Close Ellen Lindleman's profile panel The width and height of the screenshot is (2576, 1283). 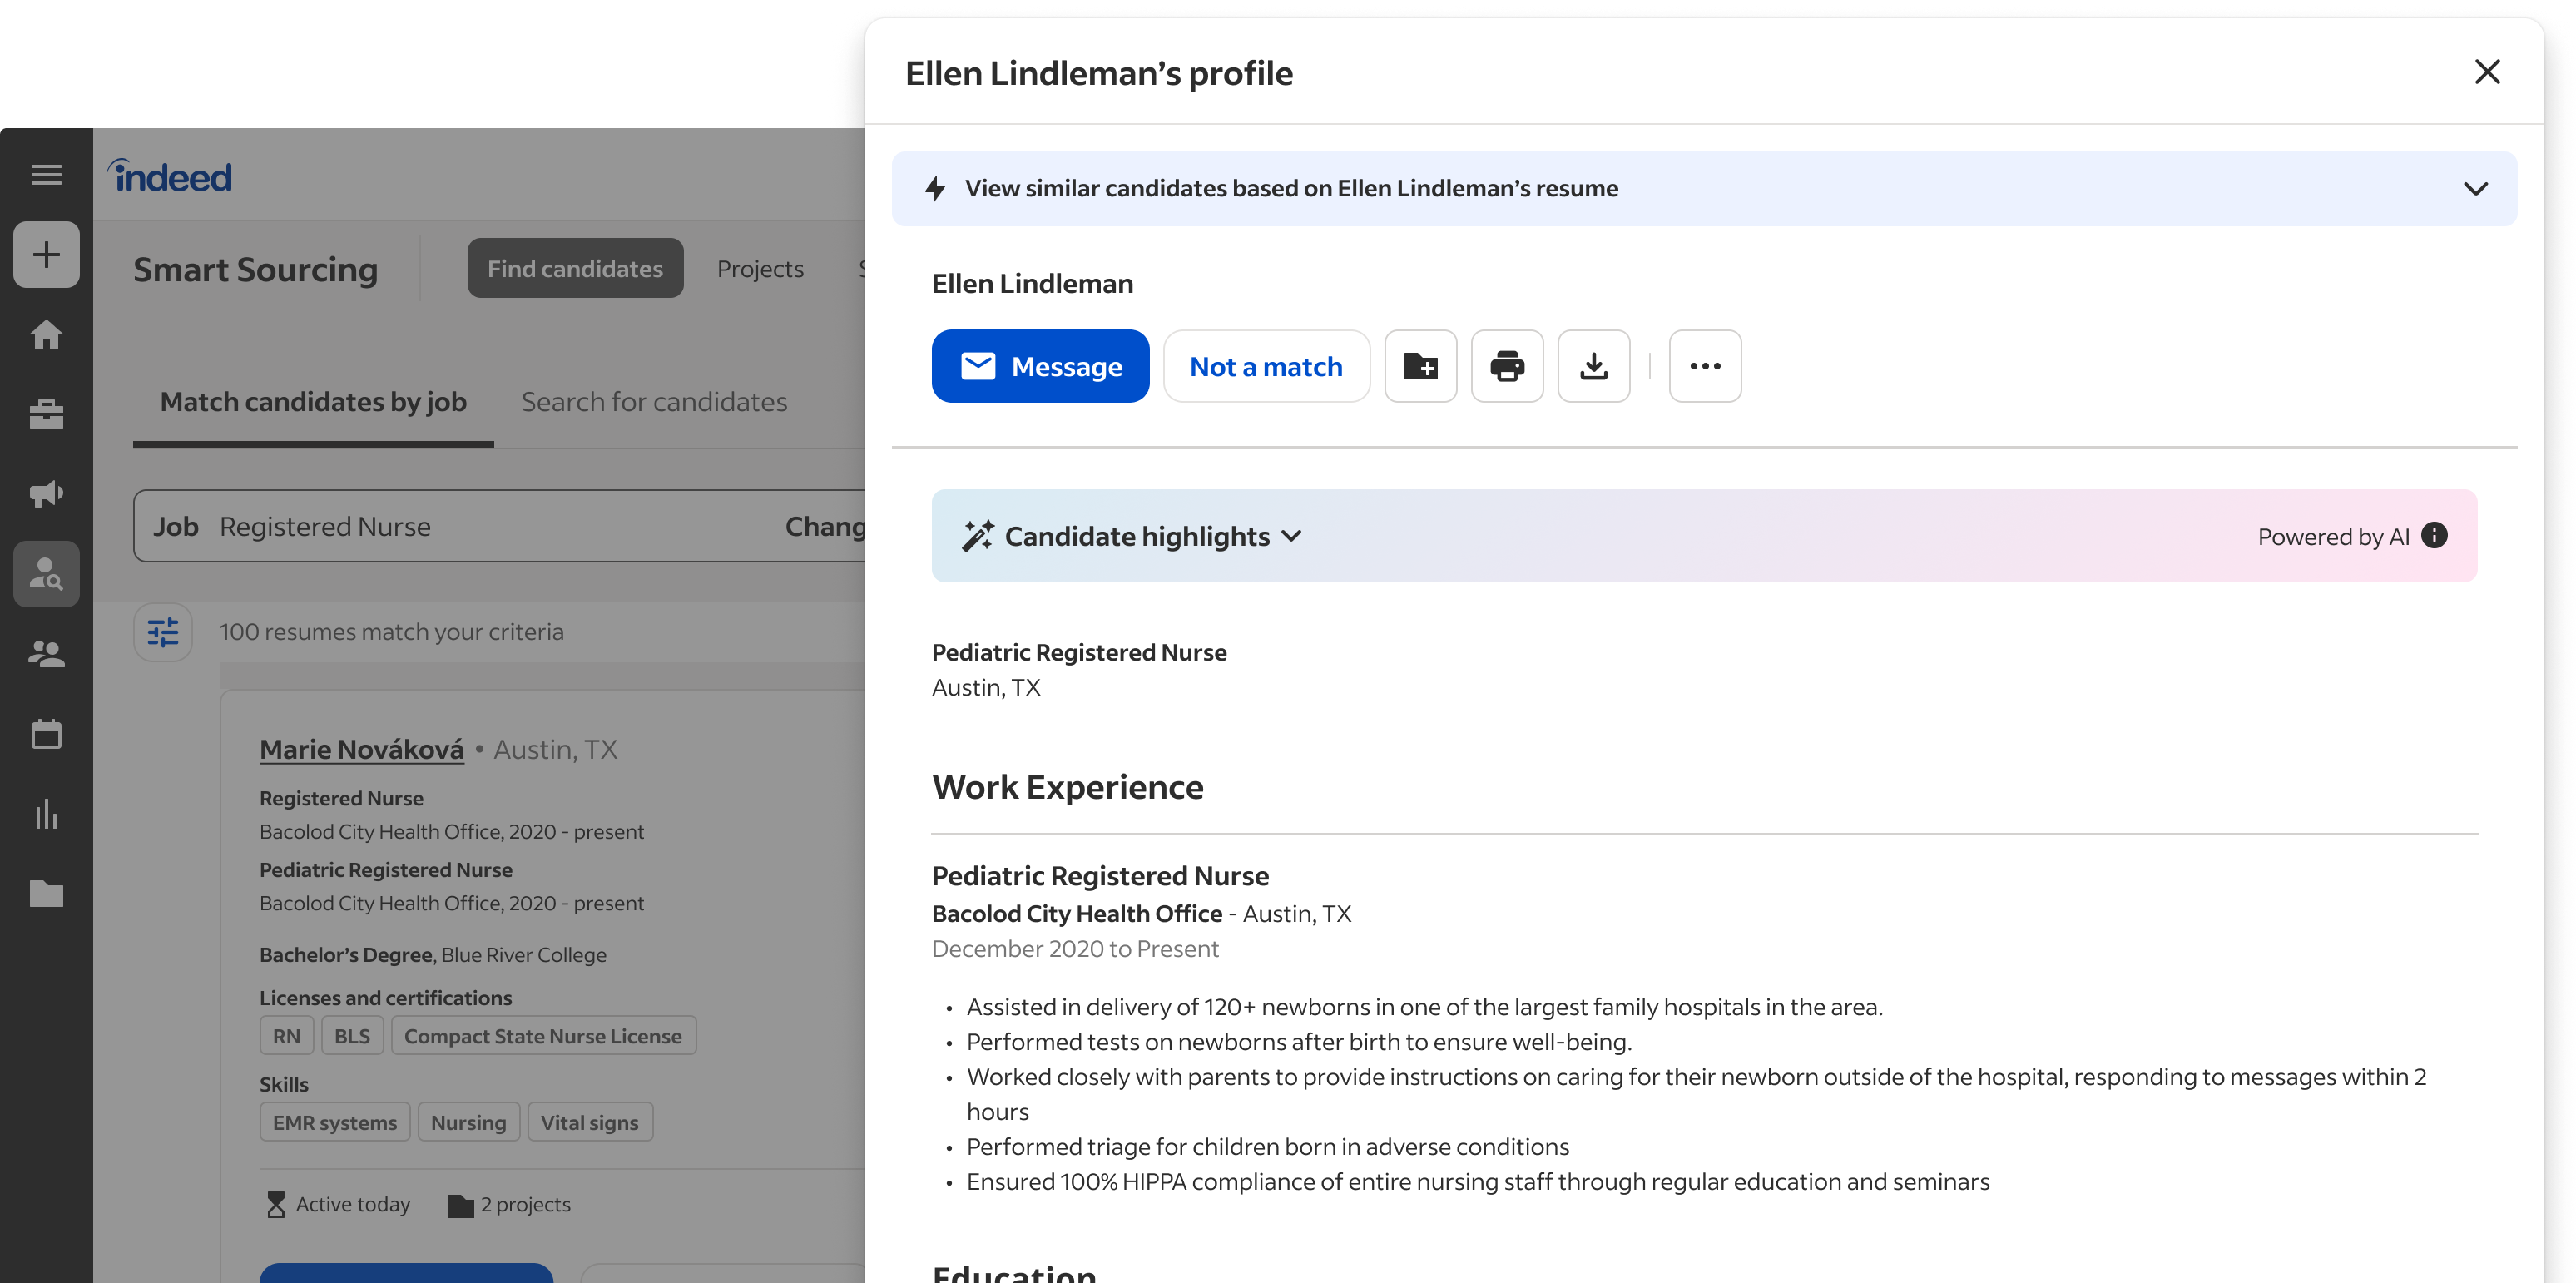tap(2487, 72)
